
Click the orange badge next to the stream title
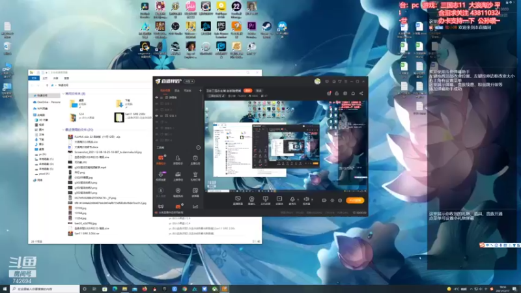coord(247,91)
